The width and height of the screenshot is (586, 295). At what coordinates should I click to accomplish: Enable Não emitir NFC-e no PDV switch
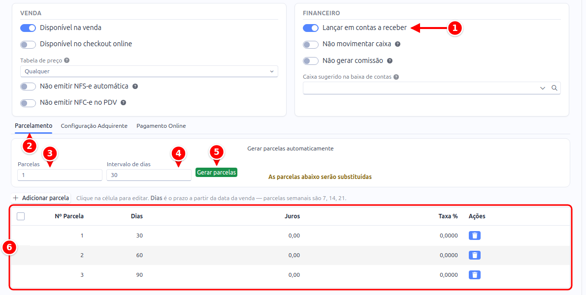28,103
